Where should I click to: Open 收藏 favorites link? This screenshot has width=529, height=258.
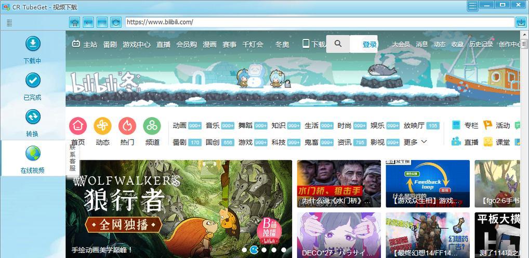tap(457, 44)
